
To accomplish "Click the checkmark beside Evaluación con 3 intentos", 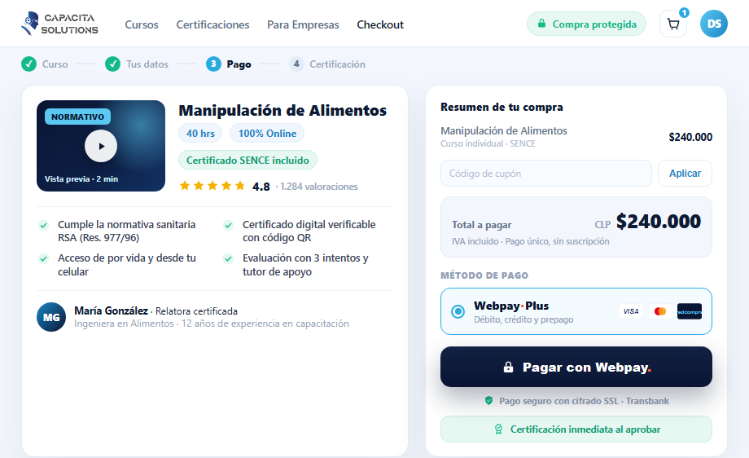I will pos(228,258).
